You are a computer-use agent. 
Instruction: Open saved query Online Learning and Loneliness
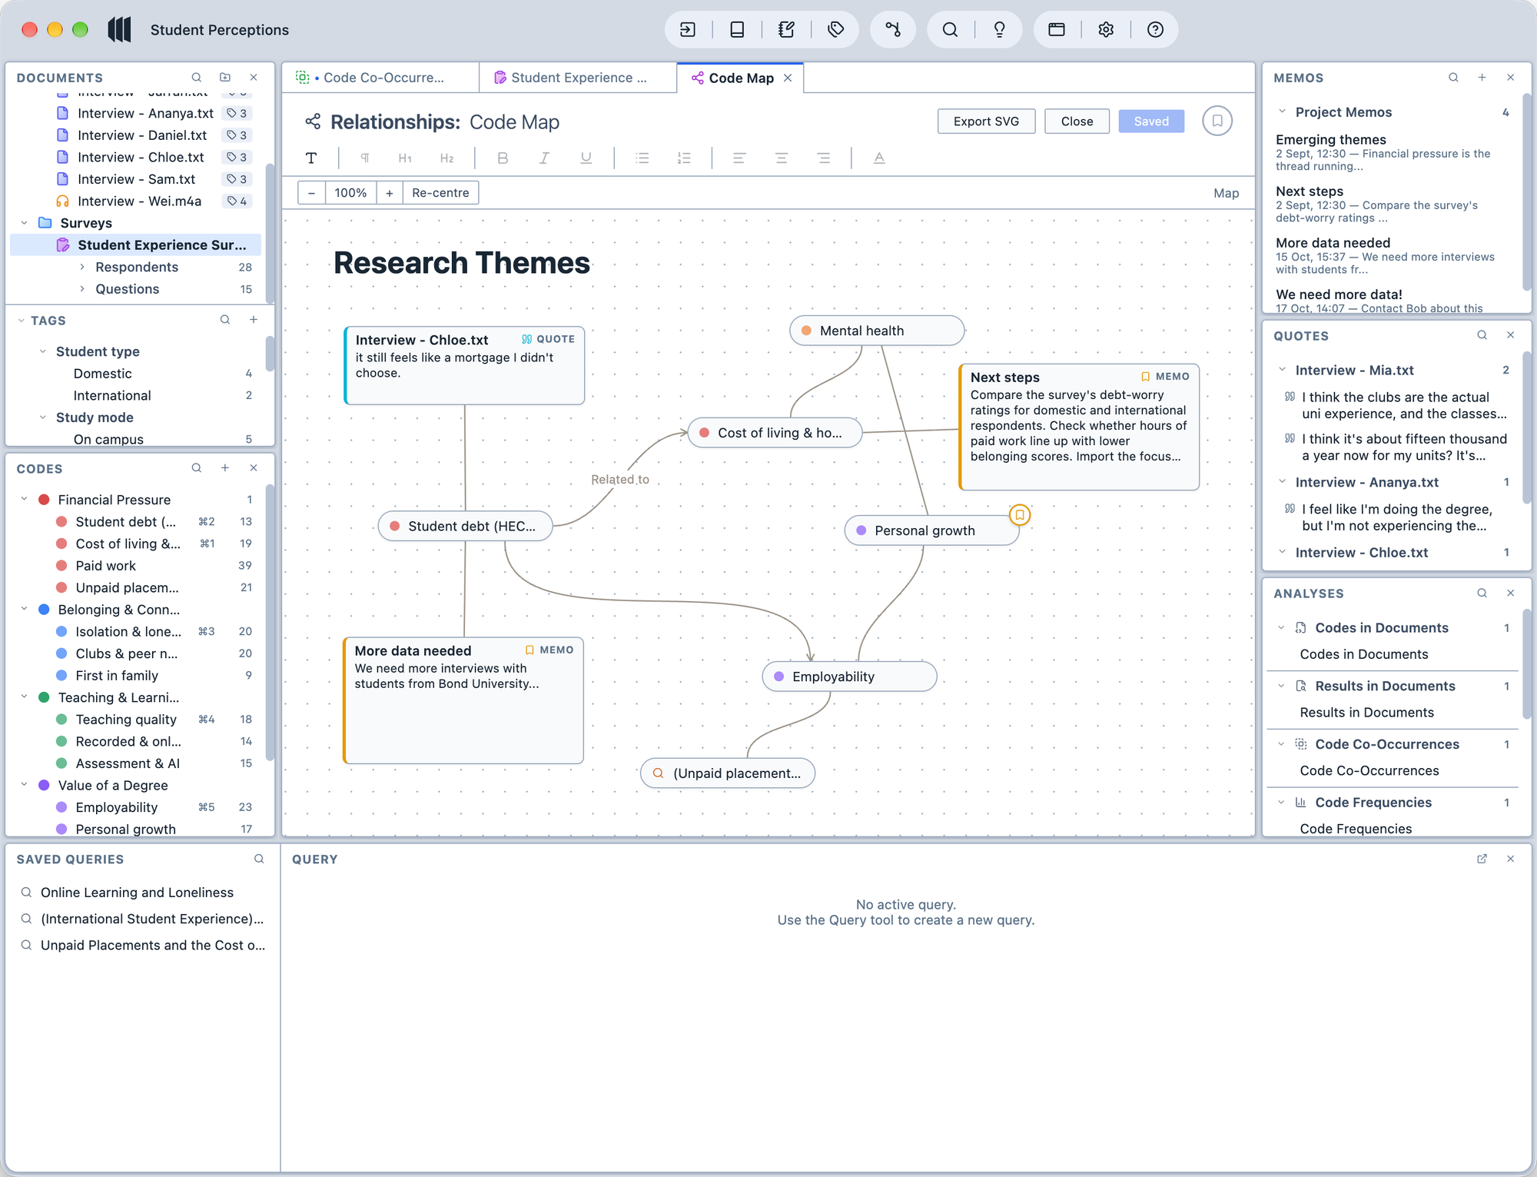137,892
